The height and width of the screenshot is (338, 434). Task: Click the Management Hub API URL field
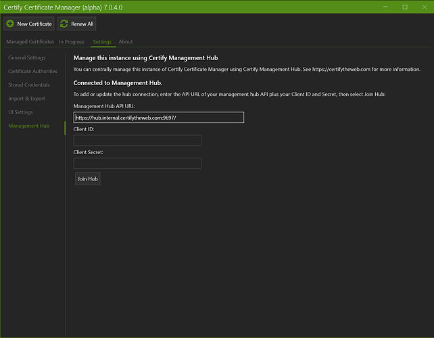(x=159, y=118)
